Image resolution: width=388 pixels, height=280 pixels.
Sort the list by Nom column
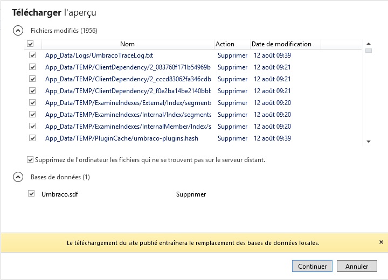pyautogui.click(x=127, y=44)
